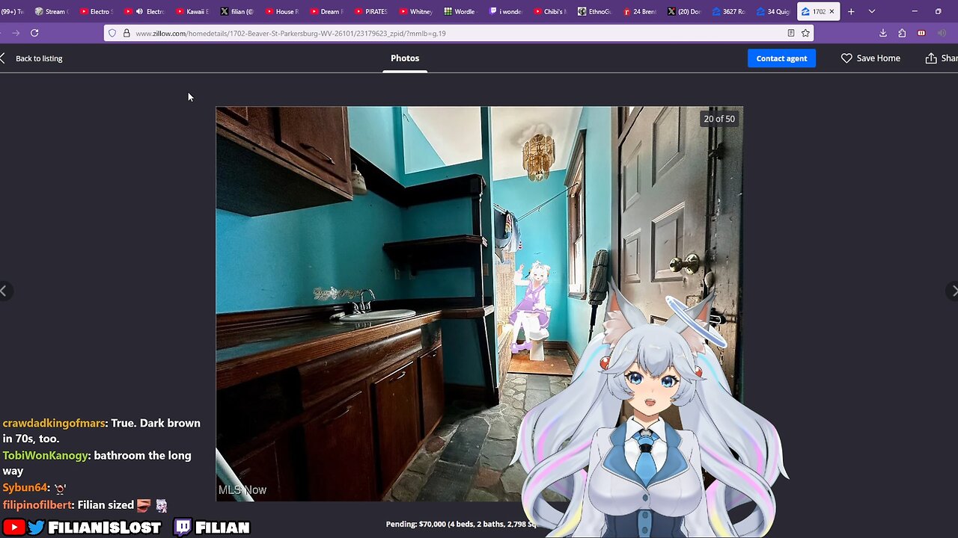Click the muted speaker toolbar icon

[942, 33]
